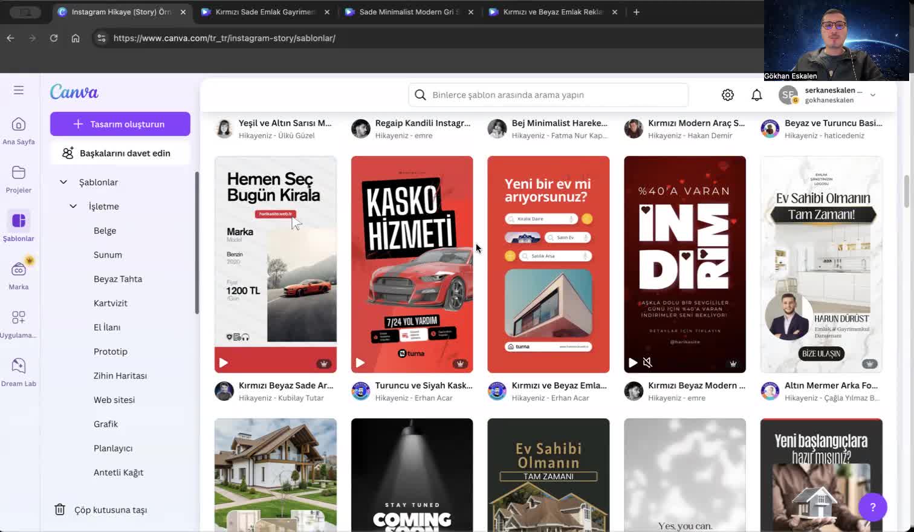Open Altın Mermer Arka Fo... title link
Screen dimensions: 914x532
[831, 385]
